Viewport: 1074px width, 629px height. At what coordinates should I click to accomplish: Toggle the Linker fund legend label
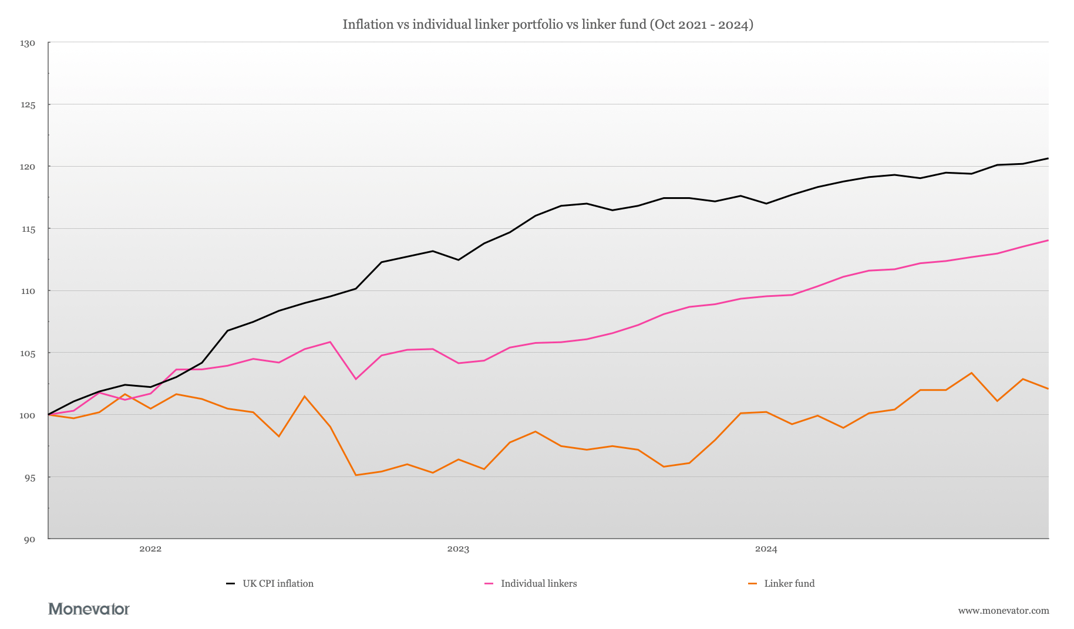pos(789,584)
